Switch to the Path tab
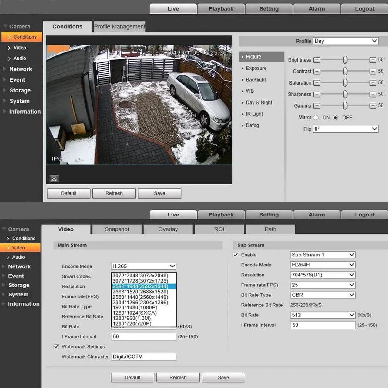 270,229
